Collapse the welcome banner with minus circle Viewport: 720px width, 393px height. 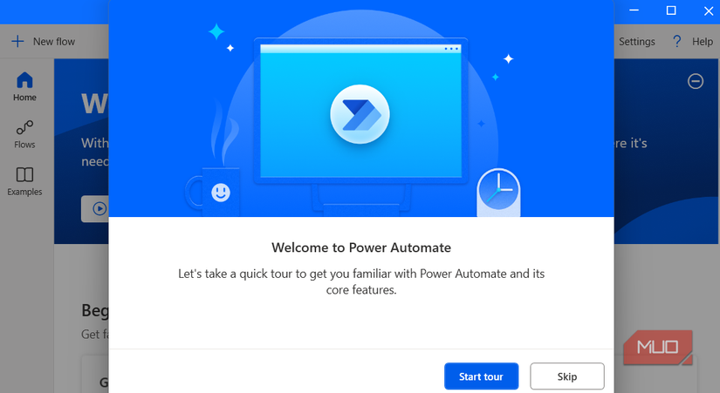pyautogui.click(x=696, y=81)
